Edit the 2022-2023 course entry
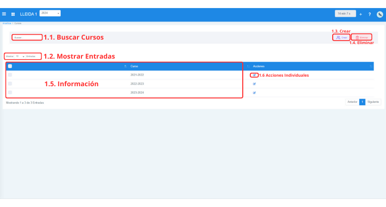The width and height of the screenshot is (386, 207). click(254, 84)
